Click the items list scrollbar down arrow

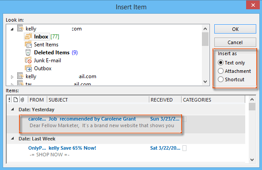252,160
